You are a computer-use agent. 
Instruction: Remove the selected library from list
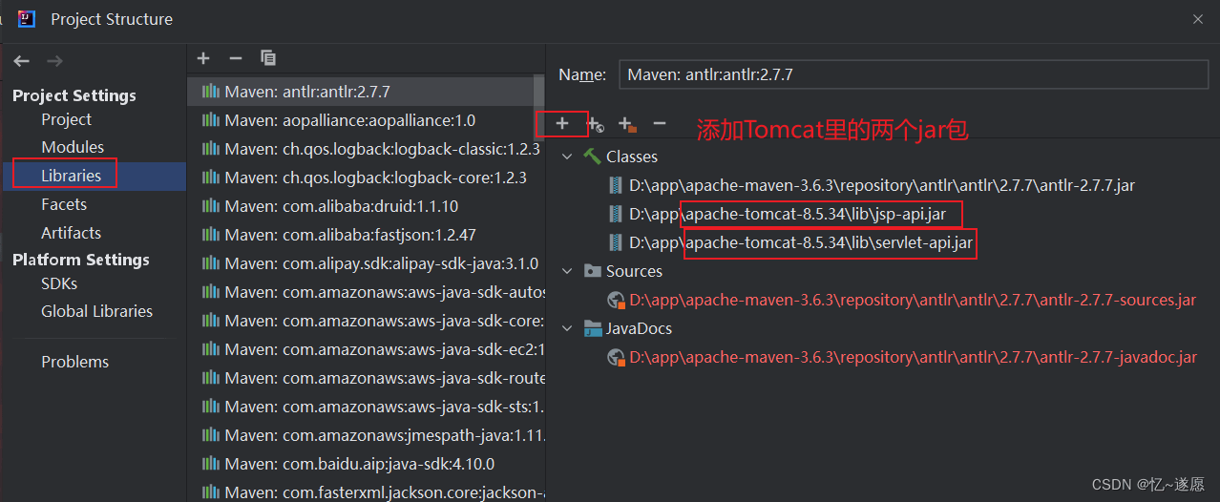pos(236,58)
